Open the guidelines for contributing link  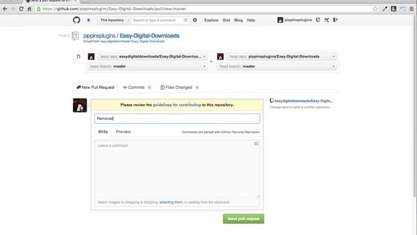[x=177, y=105]
